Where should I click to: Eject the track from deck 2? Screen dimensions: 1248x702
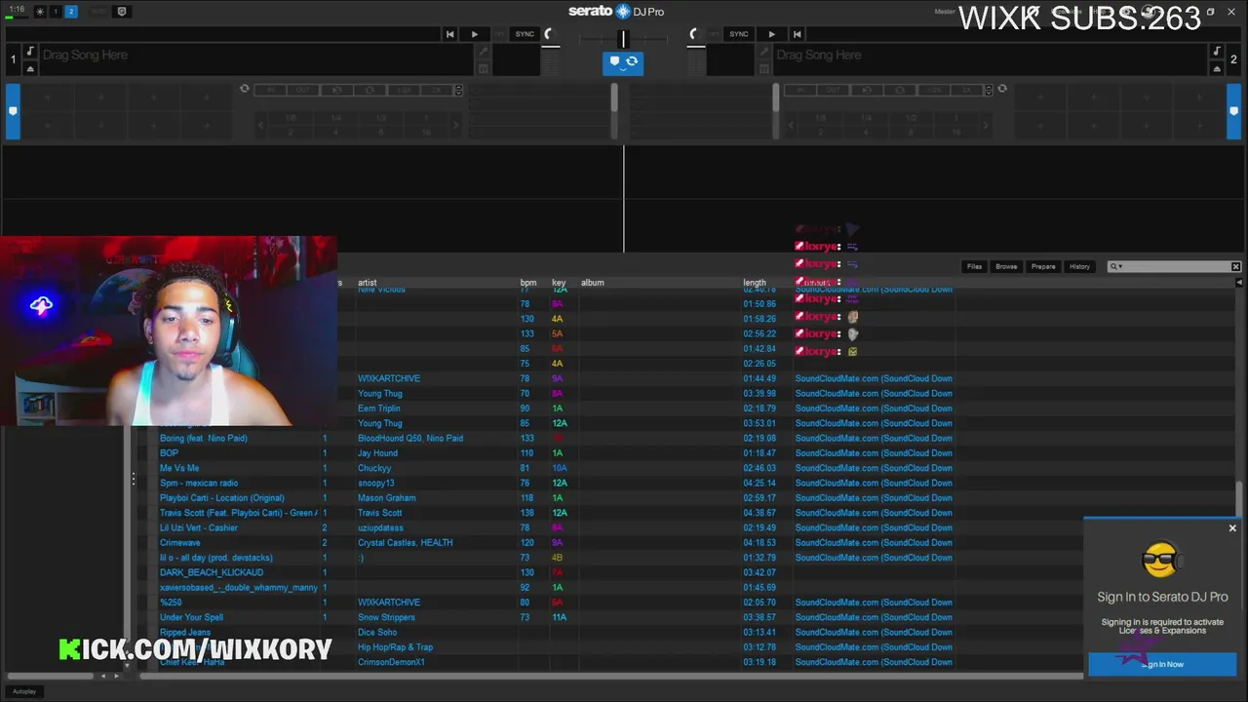1217,68
